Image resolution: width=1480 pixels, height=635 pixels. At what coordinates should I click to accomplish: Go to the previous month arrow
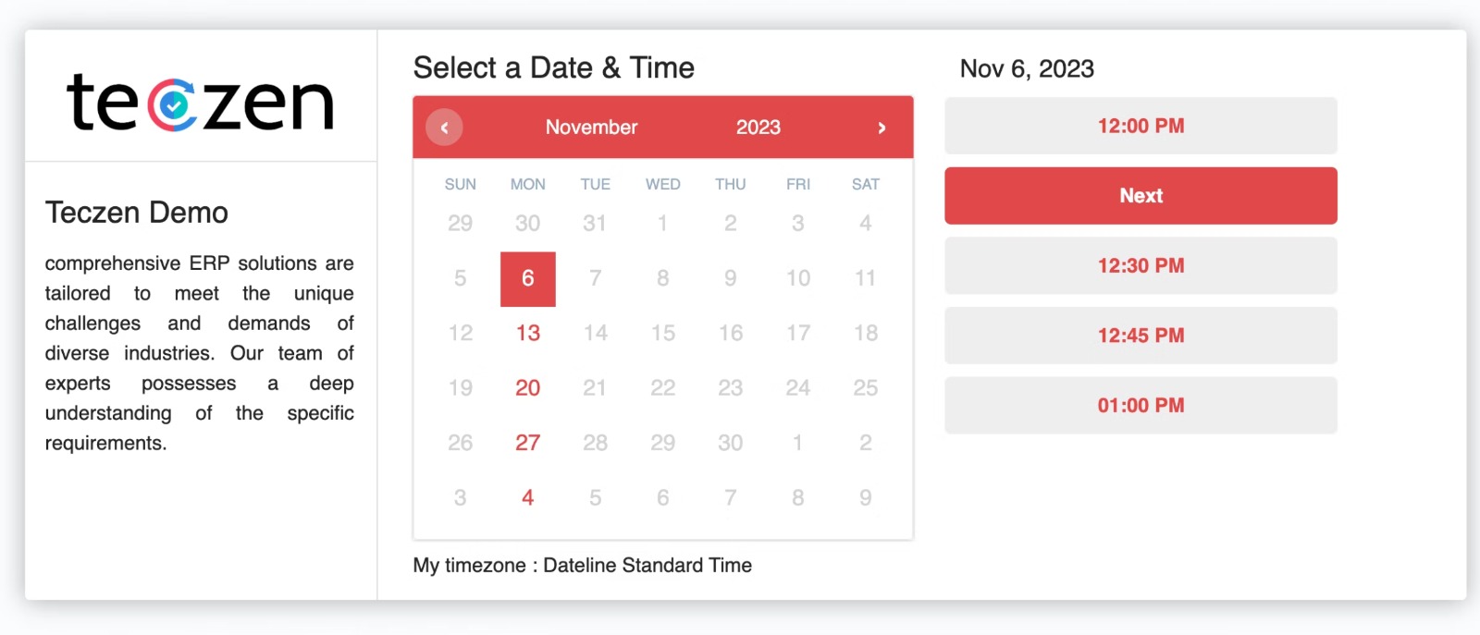tap(444, 128)
